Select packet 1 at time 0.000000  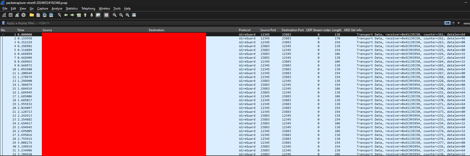pyautogui.click(x=235, y=34)
